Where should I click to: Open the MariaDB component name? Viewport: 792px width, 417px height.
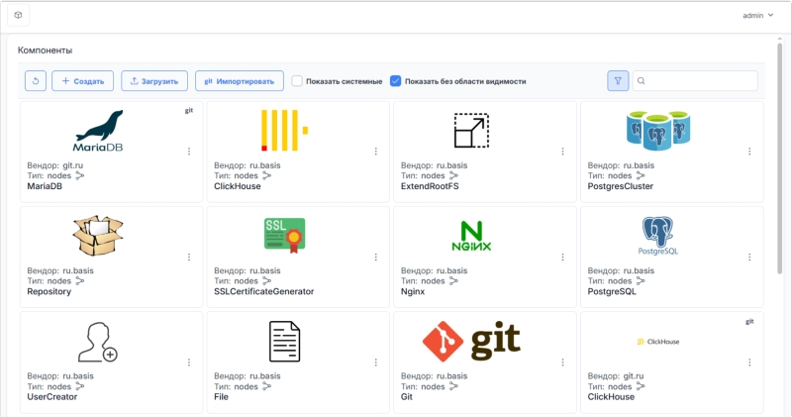(45, 186)
